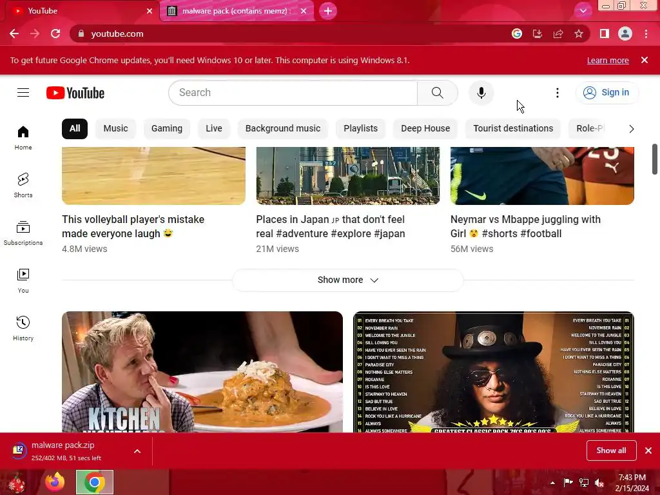Close the YouTube tab
Screen dimensions: 660x495
point(150,11)
